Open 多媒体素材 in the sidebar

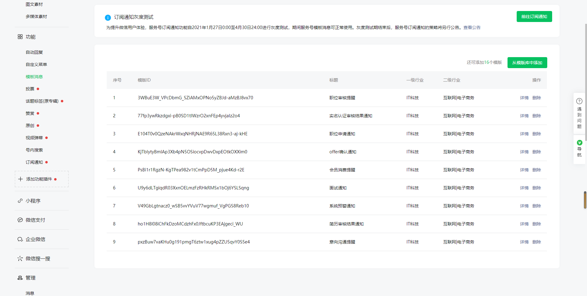[x=36, y=16]
